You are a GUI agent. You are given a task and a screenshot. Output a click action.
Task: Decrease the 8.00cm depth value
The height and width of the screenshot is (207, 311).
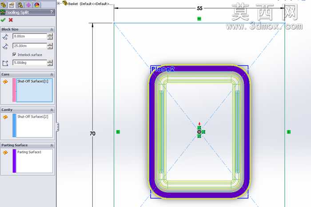pos(50,38)
